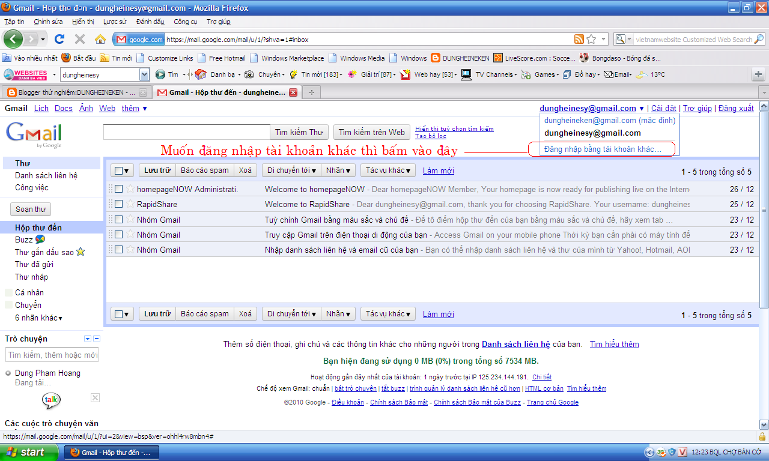Click the Soạn thư compose button

(31, 209)
